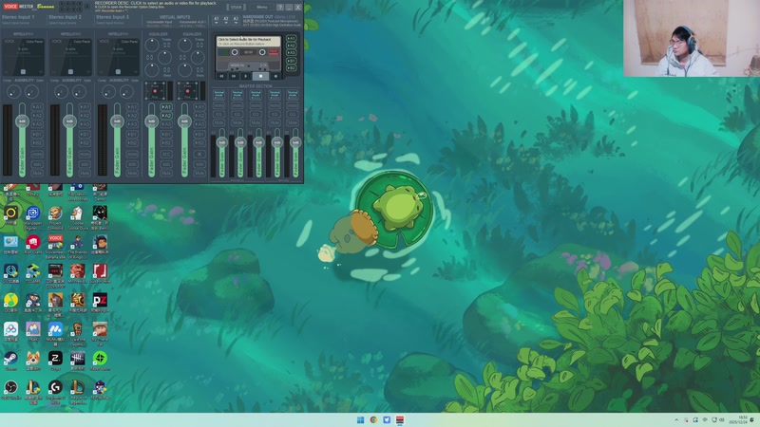Image resolution: width=760 pixels, height=427 pixels.
Task: Click Stereo Input 1 Comp knob
Action: 13,91
